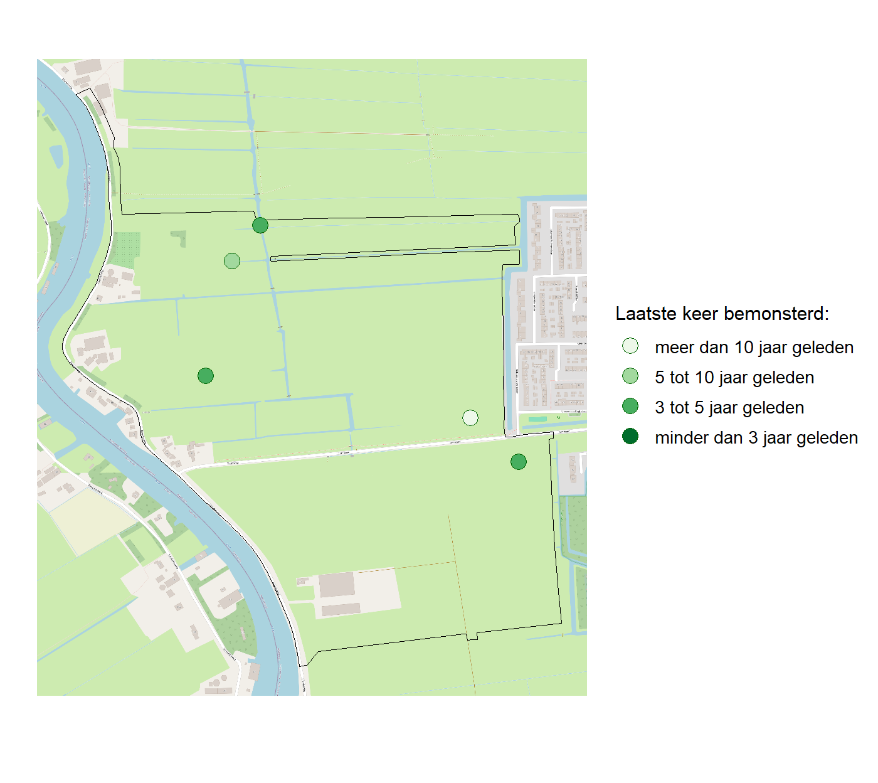Image resolution: width=878 pixels, height=783 pixels.
Task: Click the green sample point in the southwest field
Action: pos(206,376)
